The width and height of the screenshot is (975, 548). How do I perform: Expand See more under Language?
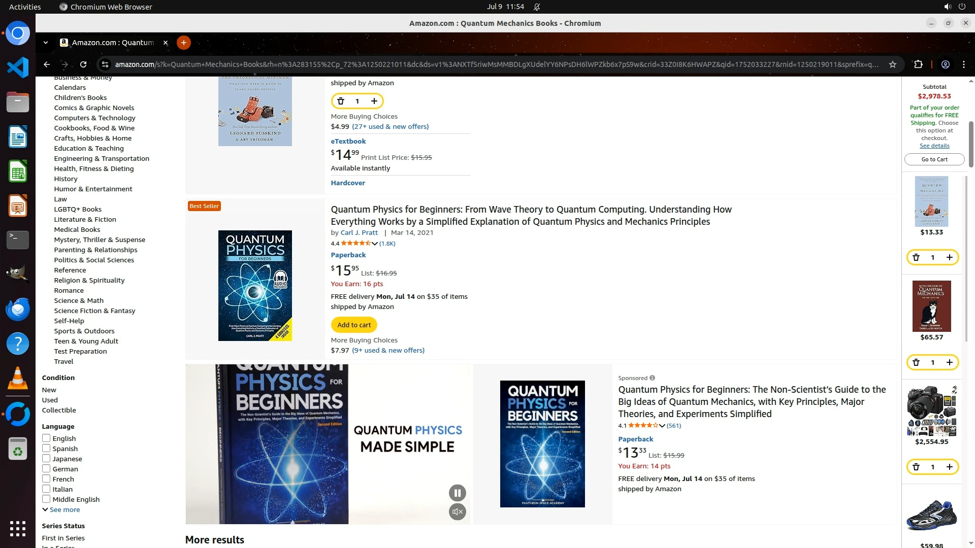pyautogui.click(x=61, y=509)
